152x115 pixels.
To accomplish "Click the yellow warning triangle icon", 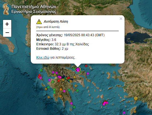I will (39, 22).
